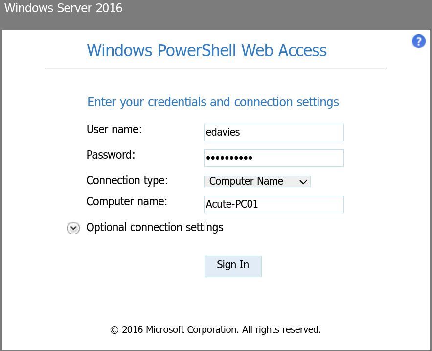432x351 pixels.
Task: Sign In to PowerShell Web Access
Action: pos(233,266)
